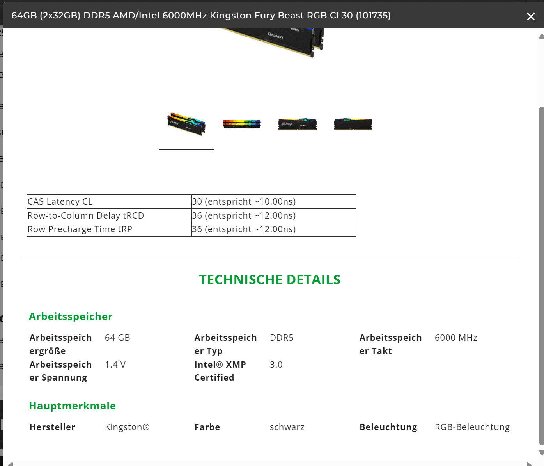Select the third Fury front-view thumbnail

pyautogui.click(x=297, y=124)
